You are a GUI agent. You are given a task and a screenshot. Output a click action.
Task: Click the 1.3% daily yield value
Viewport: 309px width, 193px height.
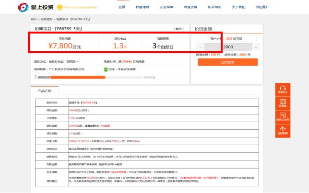pos(120,46)
